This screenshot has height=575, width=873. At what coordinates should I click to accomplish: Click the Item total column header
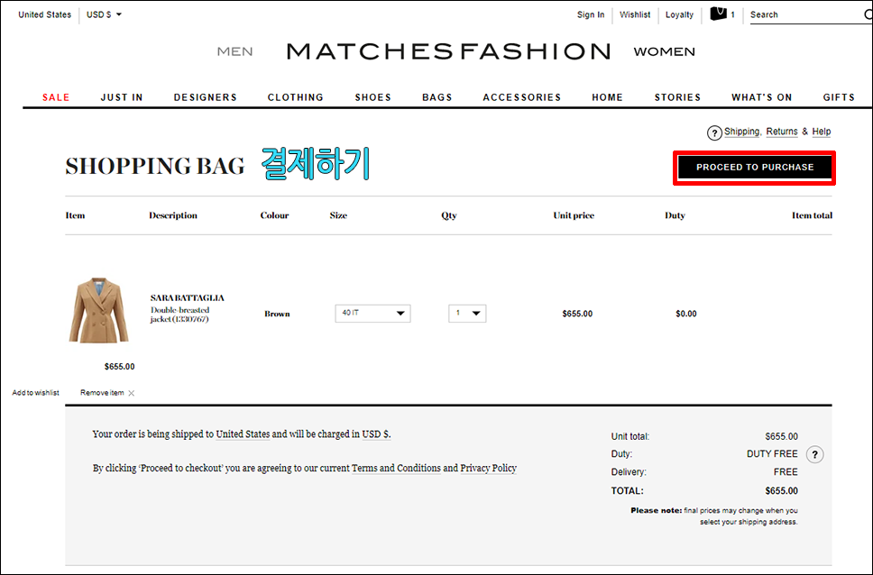(812, 215)
